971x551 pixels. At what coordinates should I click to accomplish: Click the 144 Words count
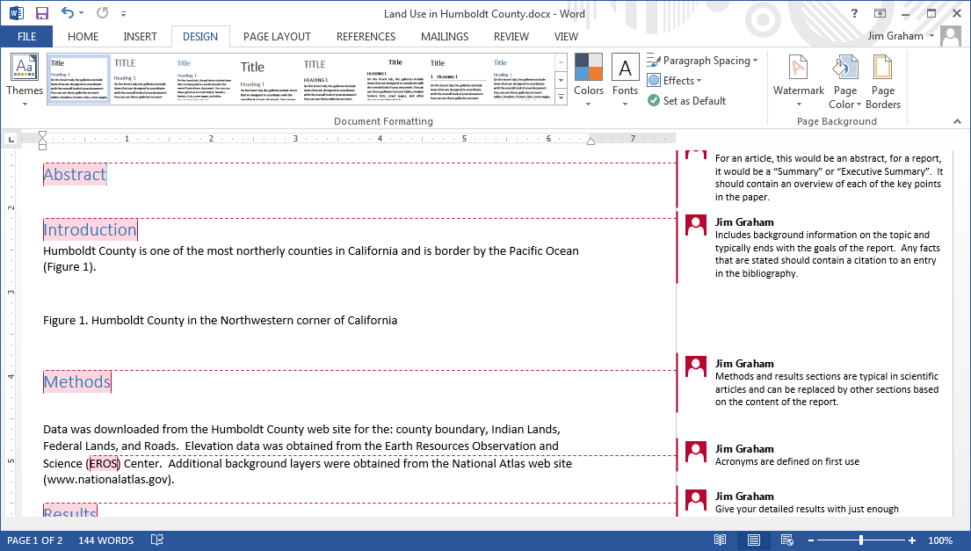[105, 540]
